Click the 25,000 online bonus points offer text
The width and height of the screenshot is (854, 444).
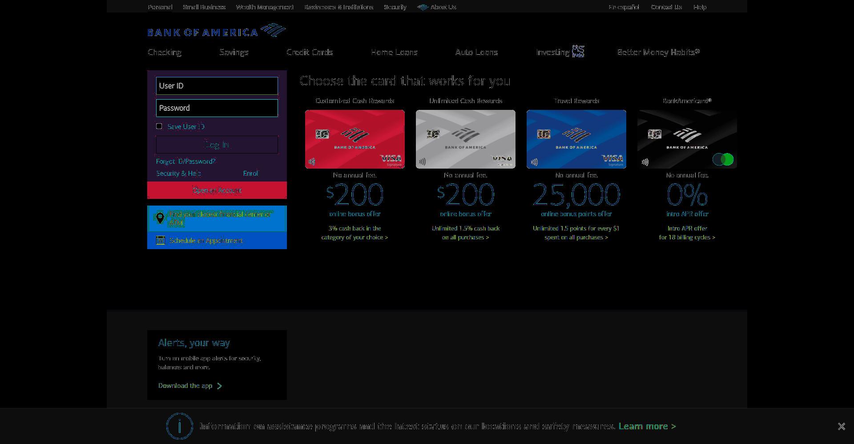click(576, 200)
